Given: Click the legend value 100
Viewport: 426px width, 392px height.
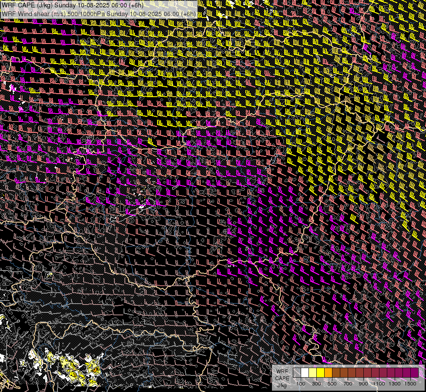Looking at the screenshot, I should 301,384.
